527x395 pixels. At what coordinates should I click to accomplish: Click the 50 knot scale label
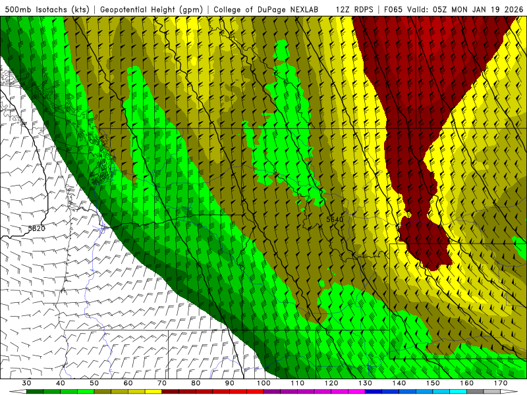pyautogui.click(x=94, y=383)
